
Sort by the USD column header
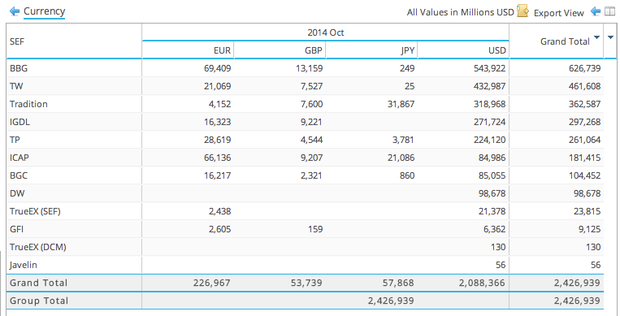pos(497,50)
